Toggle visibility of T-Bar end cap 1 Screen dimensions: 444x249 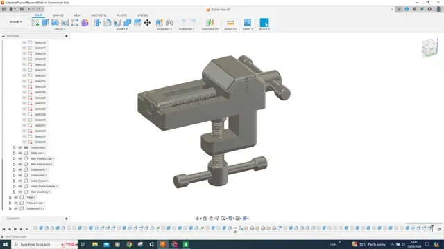point(16,203)
